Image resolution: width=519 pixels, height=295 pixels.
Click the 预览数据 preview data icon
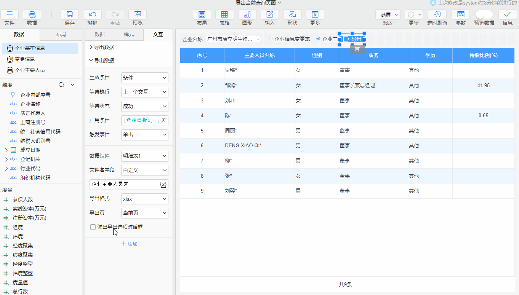484,14
